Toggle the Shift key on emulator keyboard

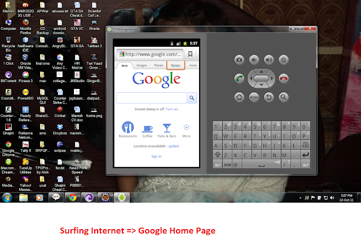click(217, 155)
